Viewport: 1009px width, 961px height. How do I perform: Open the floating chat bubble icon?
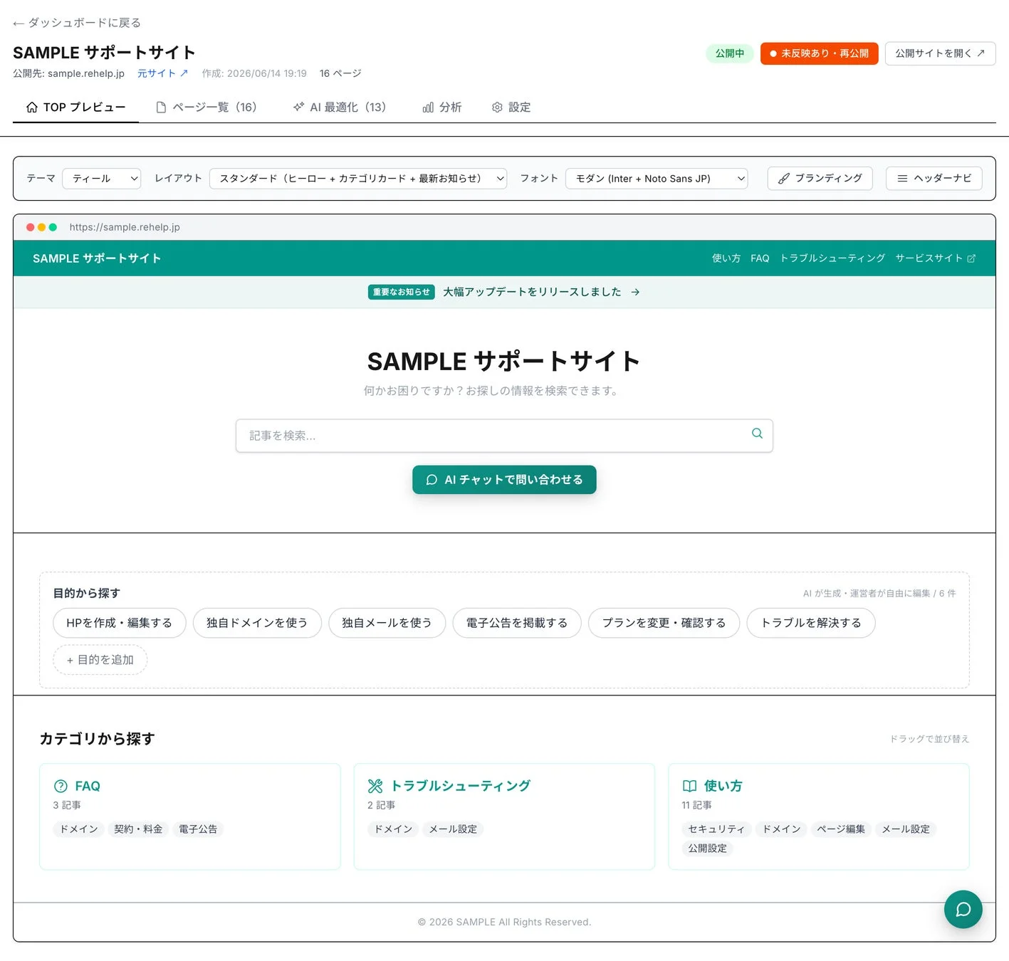(963, 909)
